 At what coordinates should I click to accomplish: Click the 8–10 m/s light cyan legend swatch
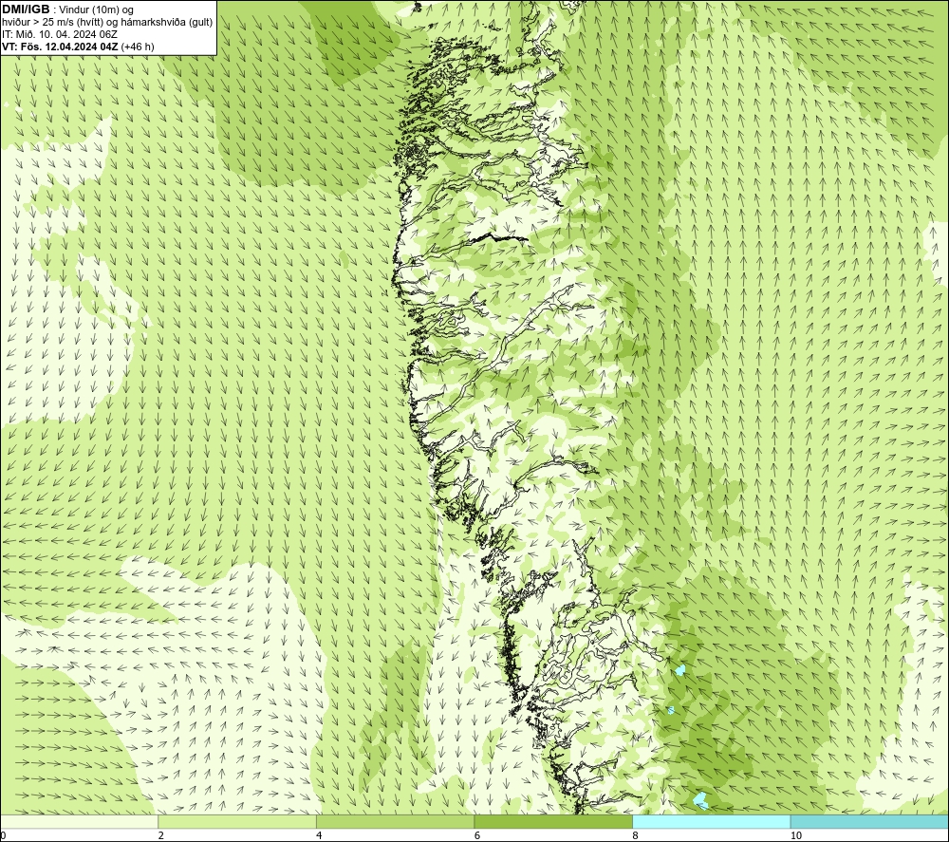point(711,821)
